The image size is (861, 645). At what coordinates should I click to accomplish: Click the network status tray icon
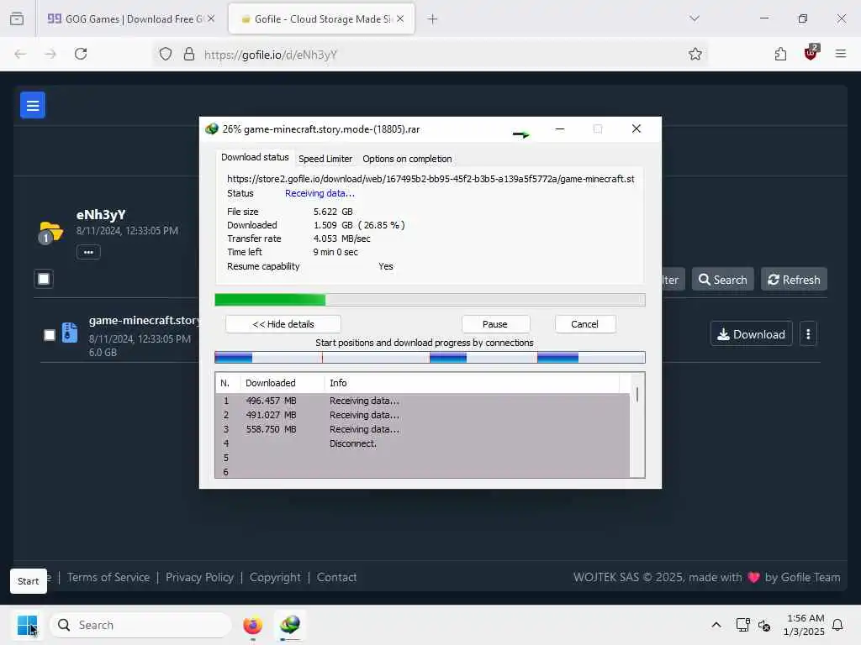tap(742, 625)
